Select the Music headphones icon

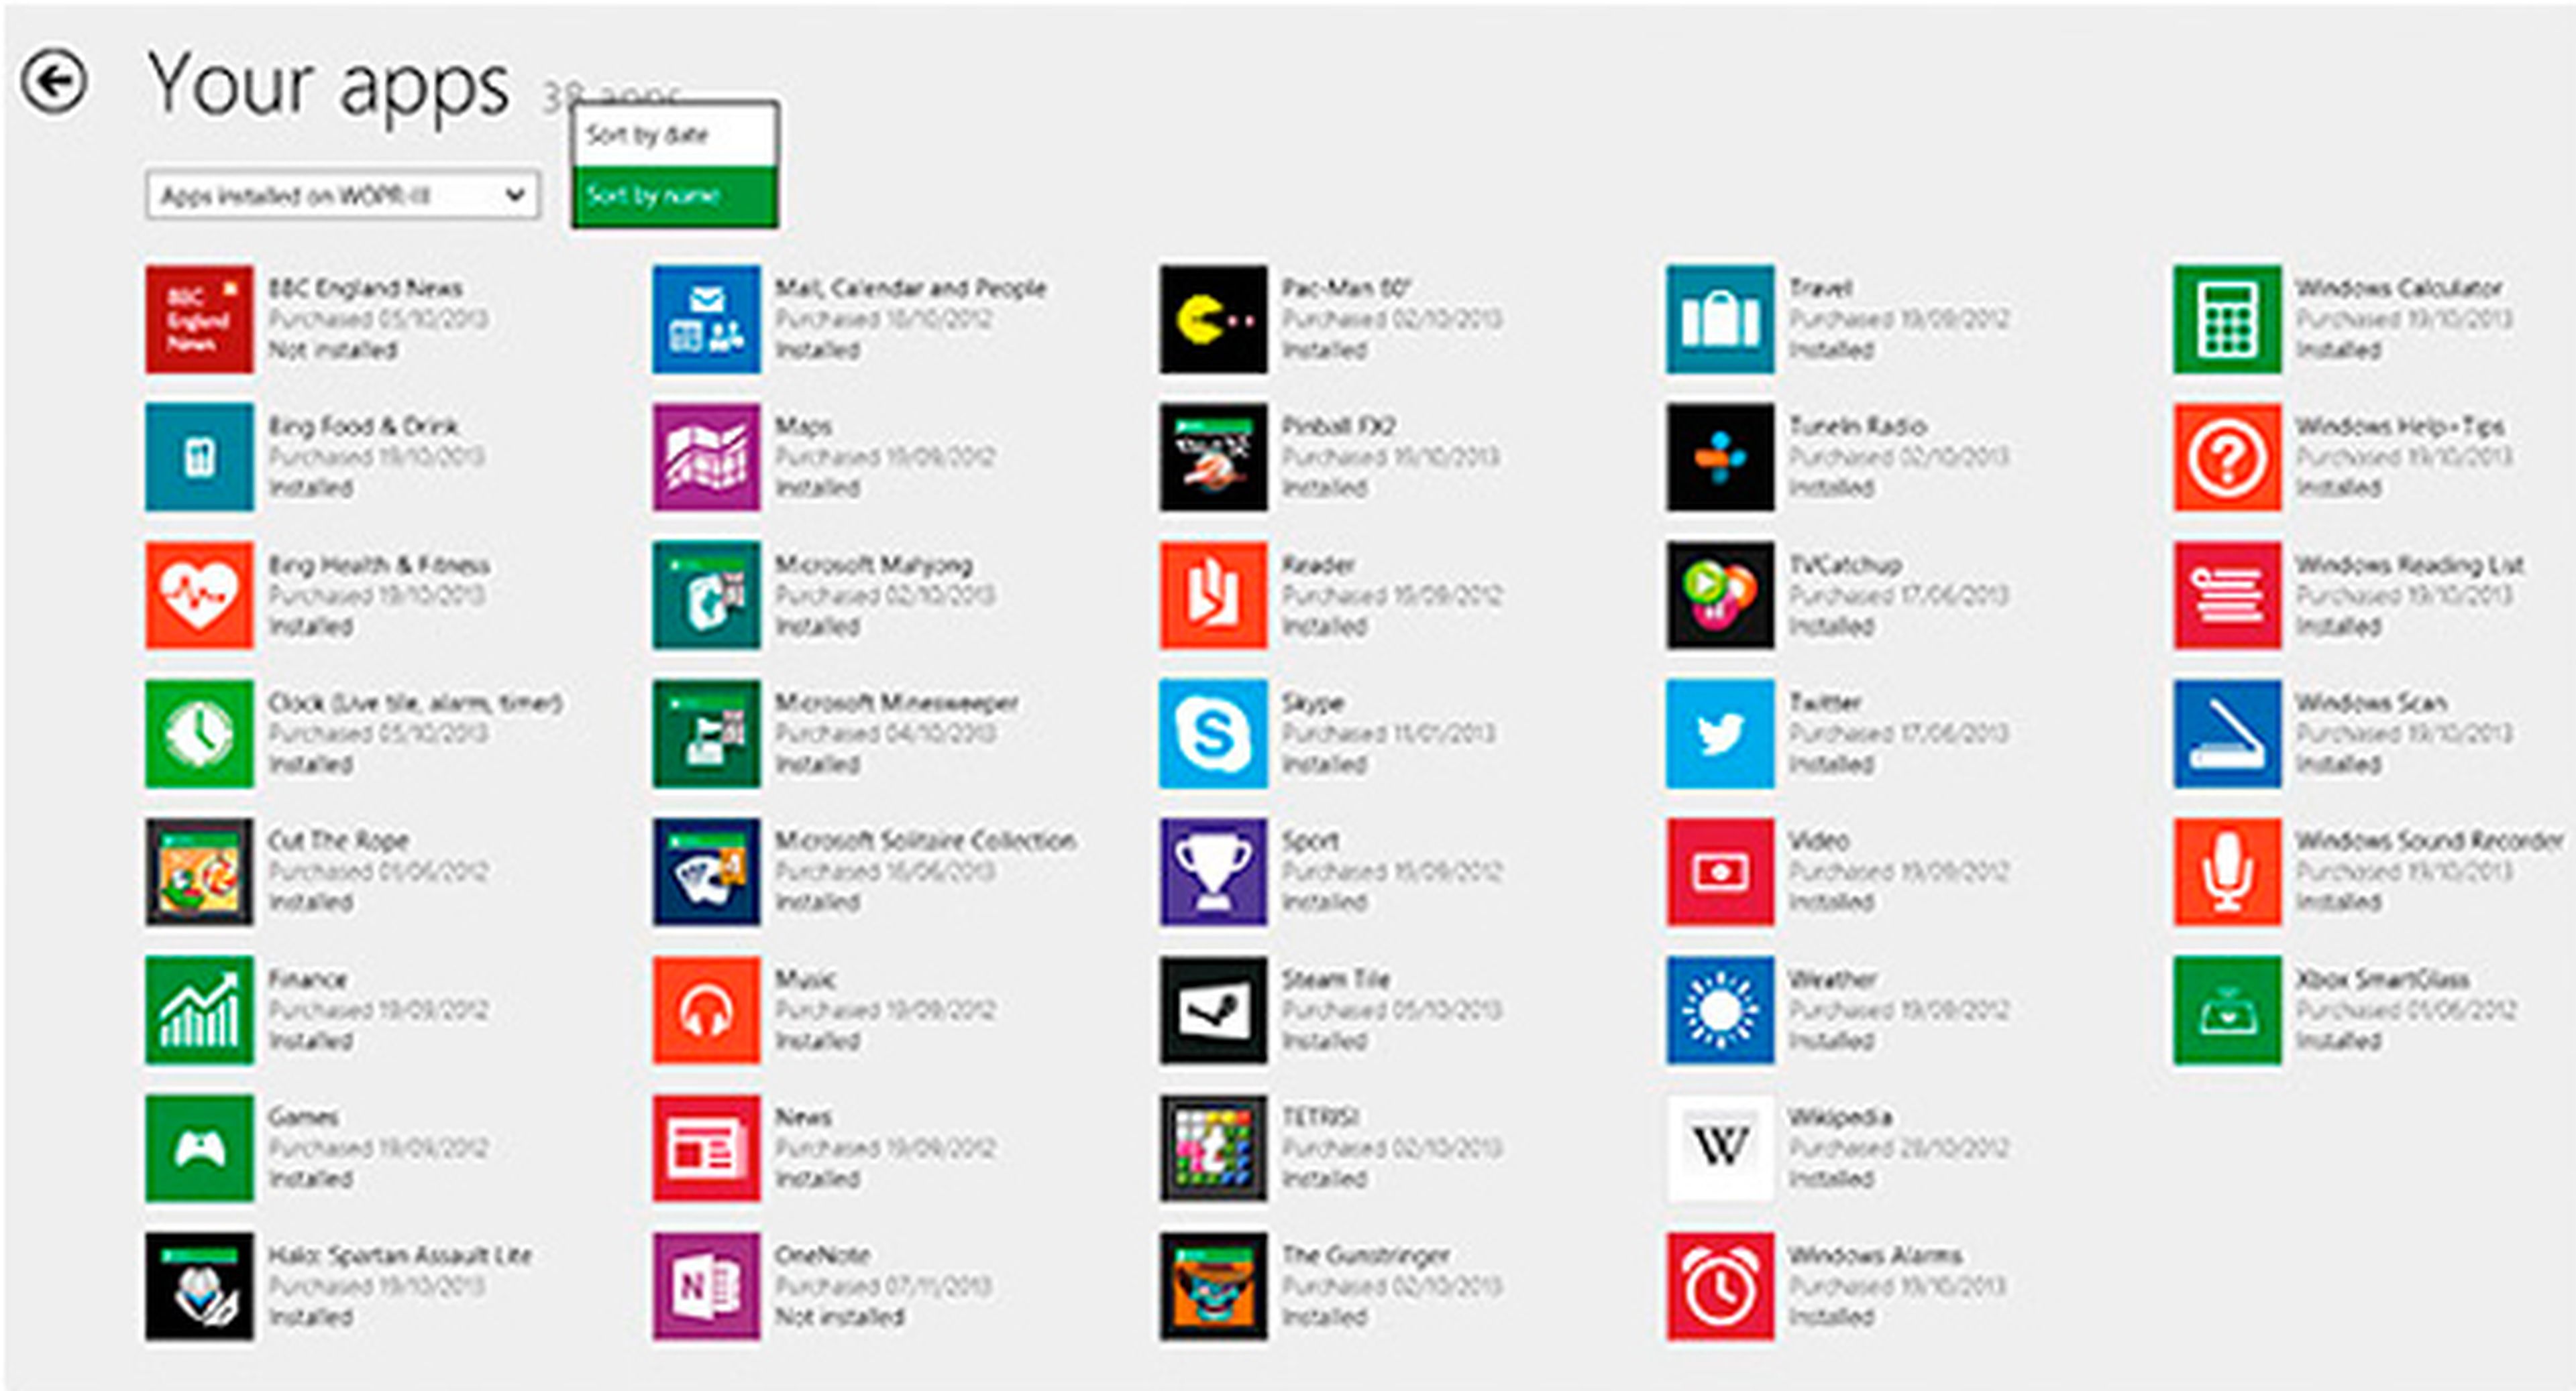pyautogui.click(x=706, y=1010)
